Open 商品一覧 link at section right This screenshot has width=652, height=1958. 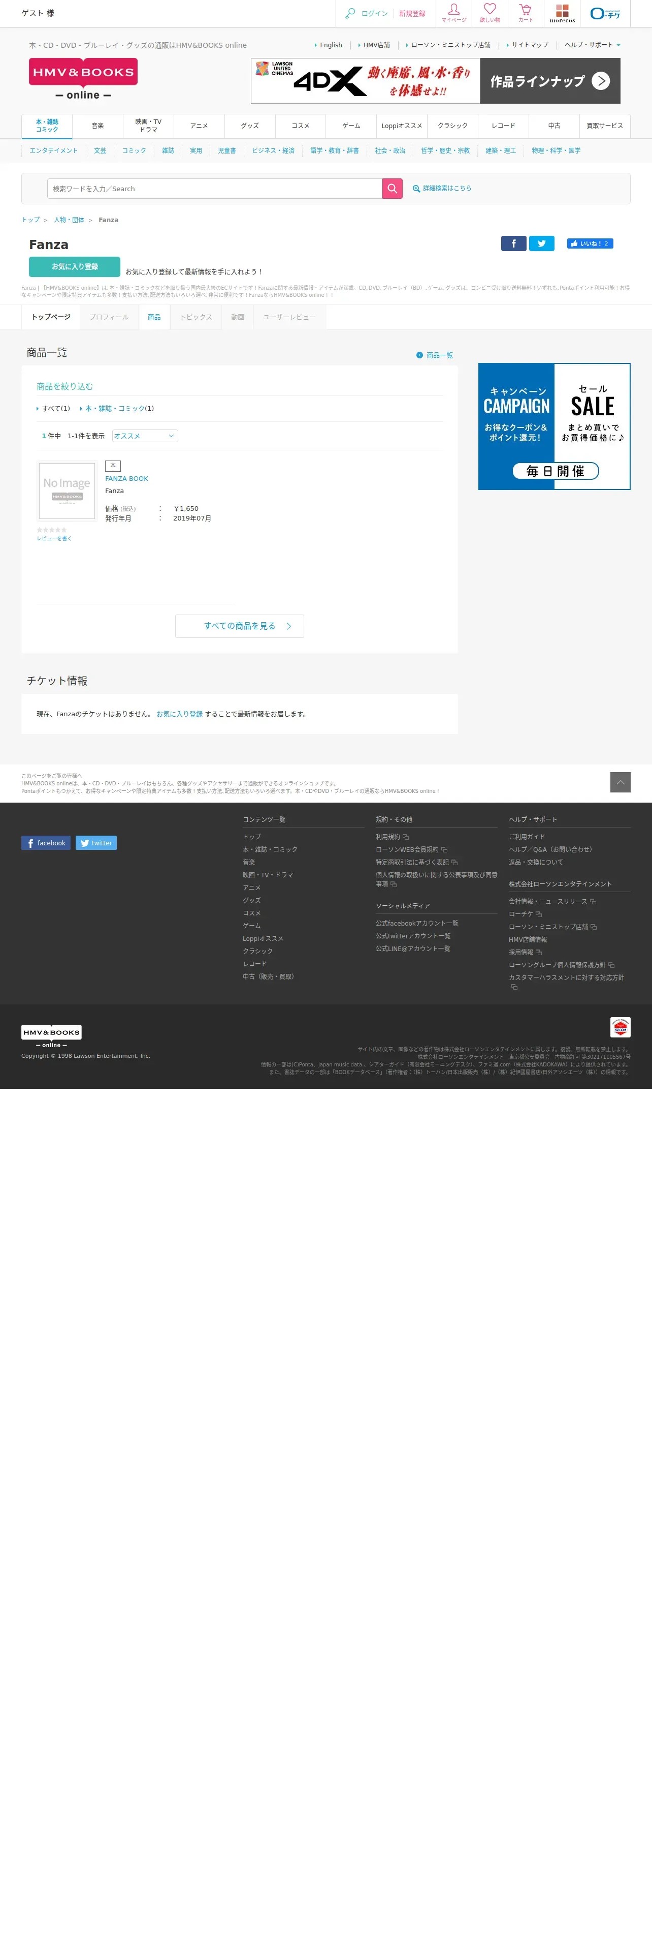[435, 356]
